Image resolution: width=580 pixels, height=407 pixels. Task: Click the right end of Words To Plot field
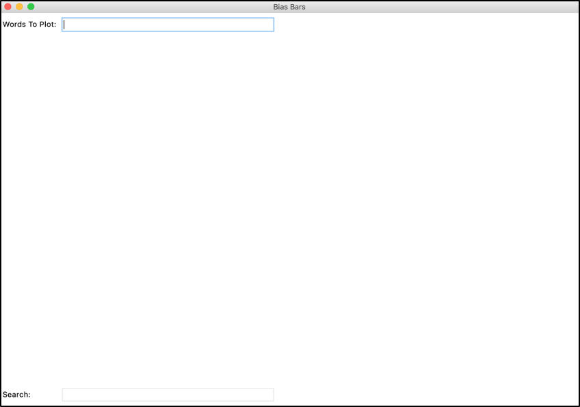point(267,25)
